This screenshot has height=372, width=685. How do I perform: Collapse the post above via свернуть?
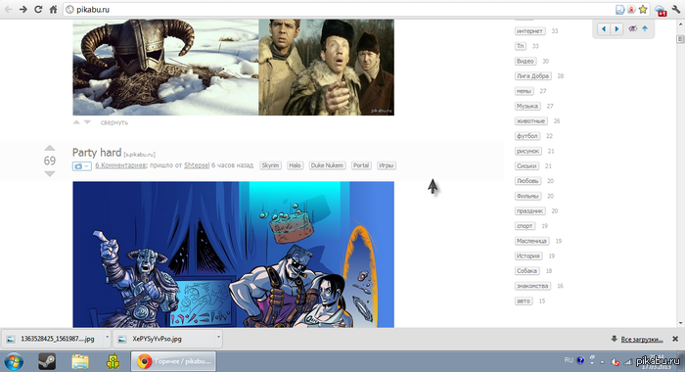coord(114,122)
